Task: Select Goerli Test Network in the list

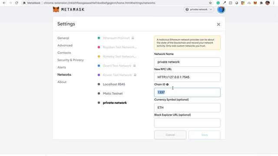Action: click(x=117, y=65)
